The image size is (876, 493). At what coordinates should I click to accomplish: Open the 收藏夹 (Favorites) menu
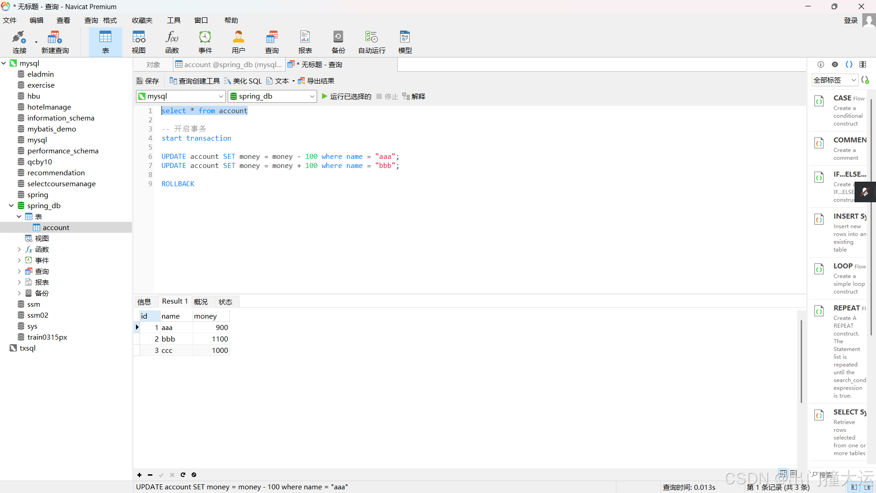coord(142,21)
